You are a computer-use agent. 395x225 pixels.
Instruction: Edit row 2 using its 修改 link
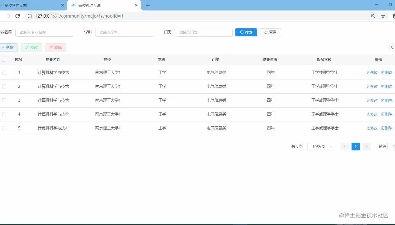[x=372, y=87]
